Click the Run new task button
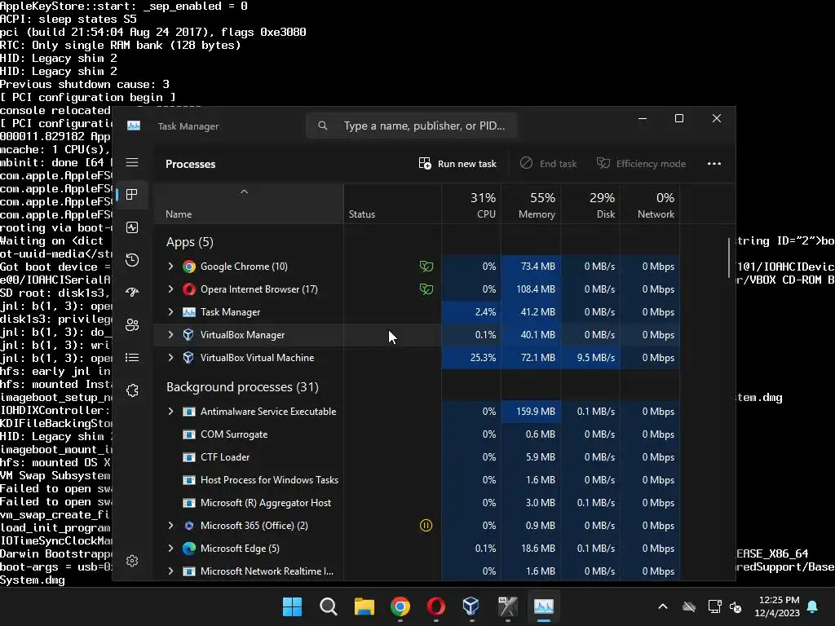The height and width of the screenshot is (626, 835). [x=457, y=163]
